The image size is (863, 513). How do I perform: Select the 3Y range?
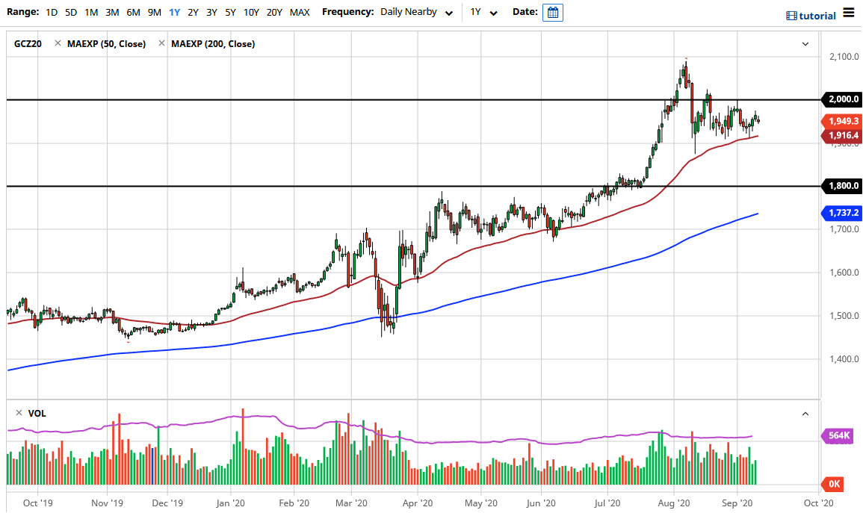pyautogui.click(x=212, y=12)
